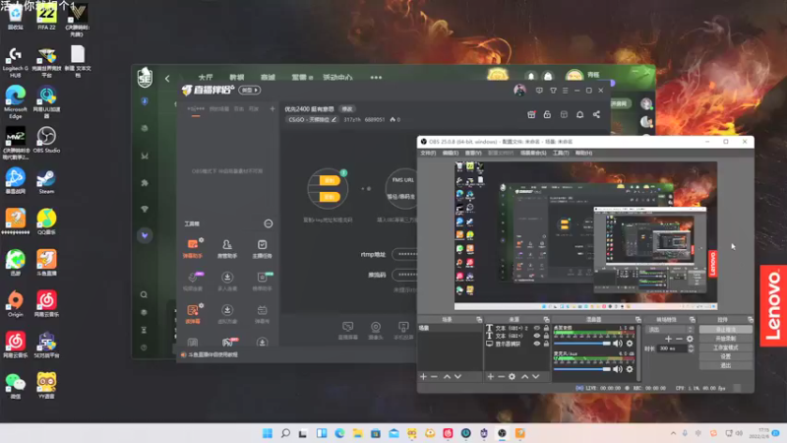Click share icon in Douyu companion header
This screenshot has height=443, width=787.
[x=596, y=114]
